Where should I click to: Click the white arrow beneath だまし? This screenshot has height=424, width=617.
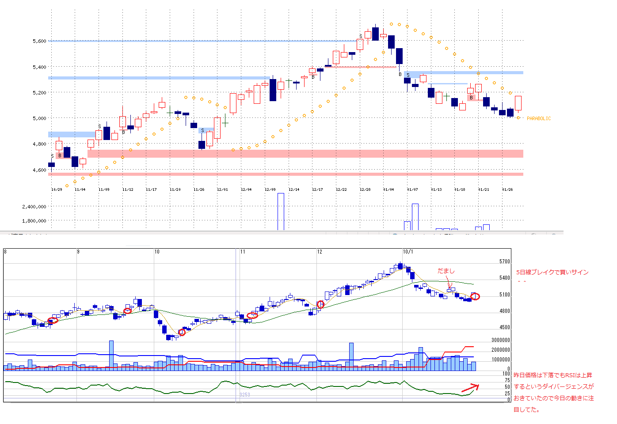(x=449, y=283)
